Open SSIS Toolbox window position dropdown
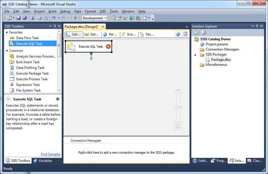Screen dimensions: 268x174 pyautogui.click(x=50, y=26)
